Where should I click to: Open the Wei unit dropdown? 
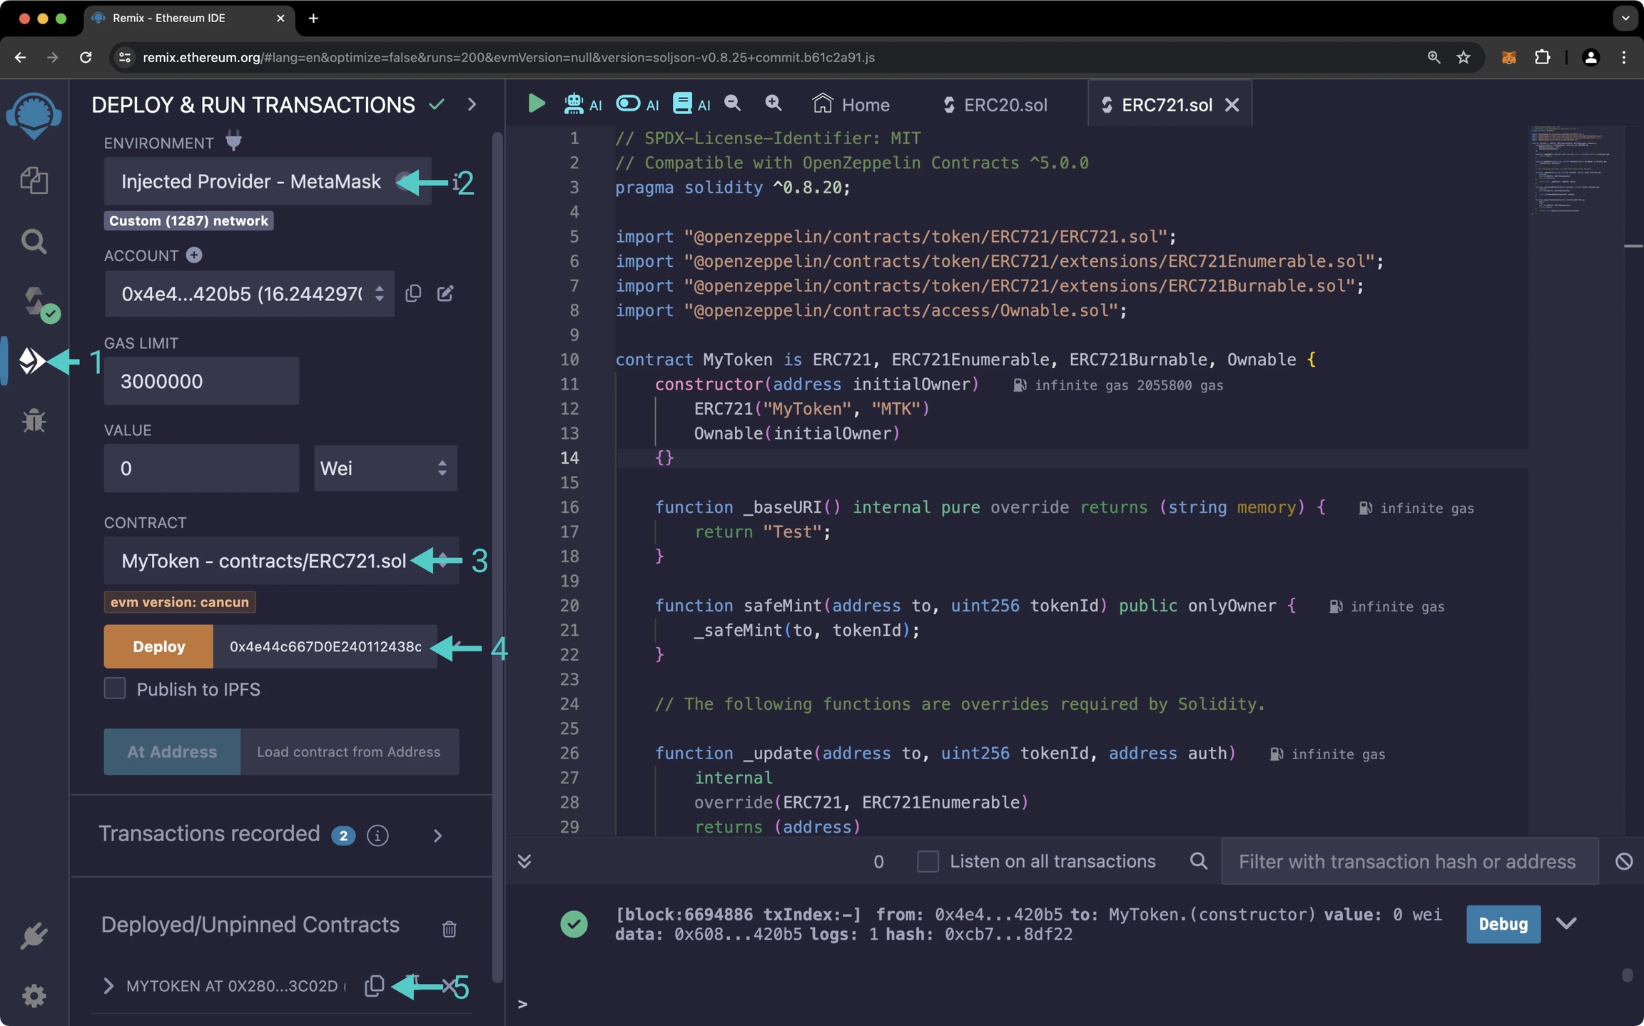pos(385,468)
